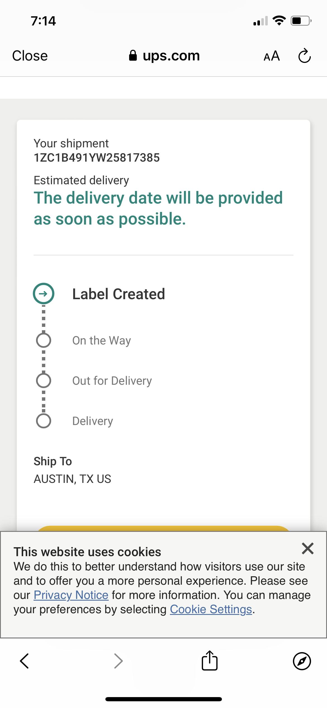Dismiss the cookie banner with X

308,548
